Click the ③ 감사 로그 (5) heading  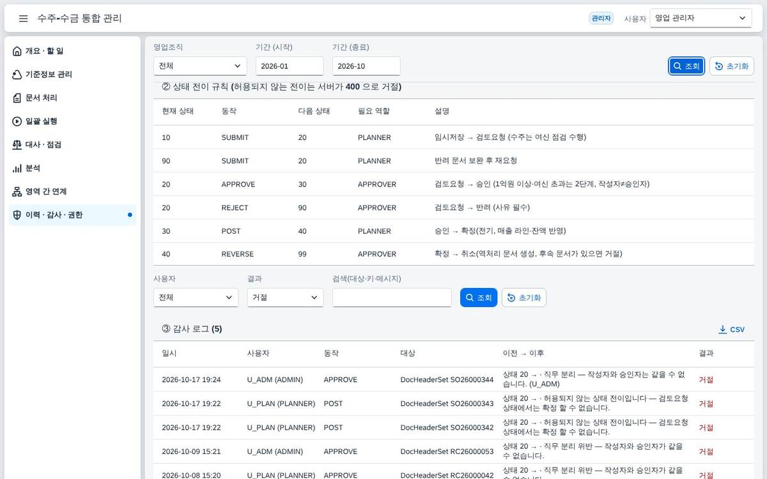[x=192, y=329]
